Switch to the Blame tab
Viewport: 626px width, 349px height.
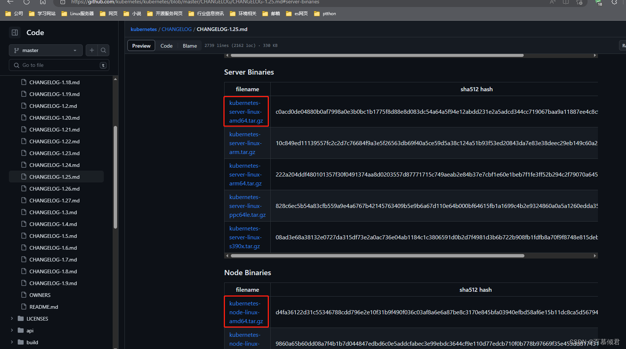pyautogui.click(x=190, y=46)
